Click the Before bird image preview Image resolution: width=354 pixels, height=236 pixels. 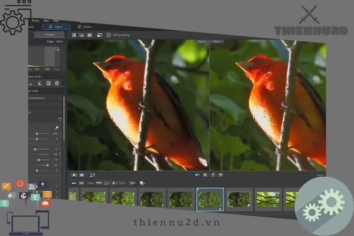click(x=138, y=105)
